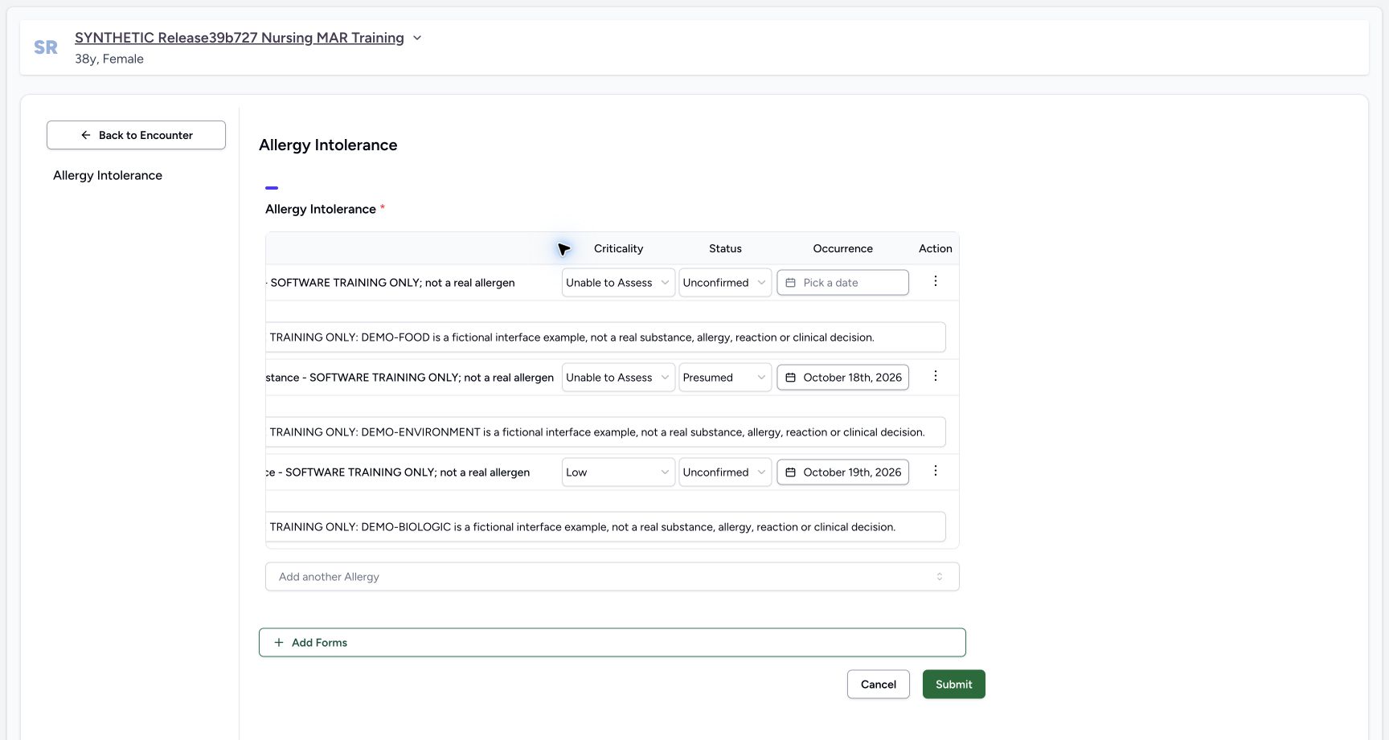This screenshot has width=1389, height=740.
Task: Go back to the encounter
Action: [136, 135]
